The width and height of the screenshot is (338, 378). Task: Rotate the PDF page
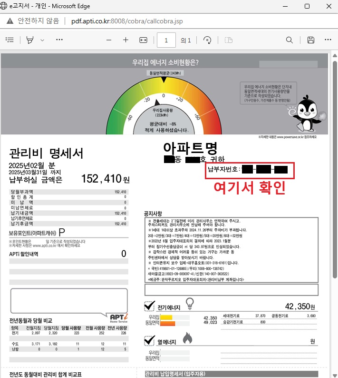[207, 40]
